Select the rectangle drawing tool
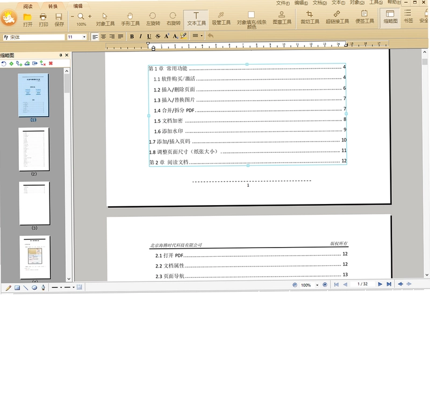Image resolution: width=430 pixels, height=415 pixels. (x=17, y=288)
